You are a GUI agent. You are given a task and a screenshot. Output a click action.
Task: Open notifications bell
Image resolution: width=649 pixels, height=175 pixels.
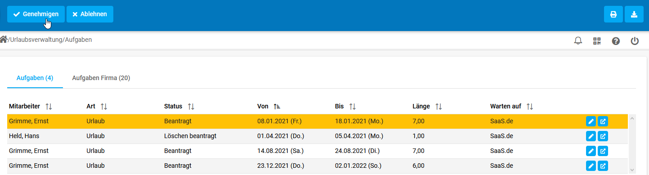[578, 41]
